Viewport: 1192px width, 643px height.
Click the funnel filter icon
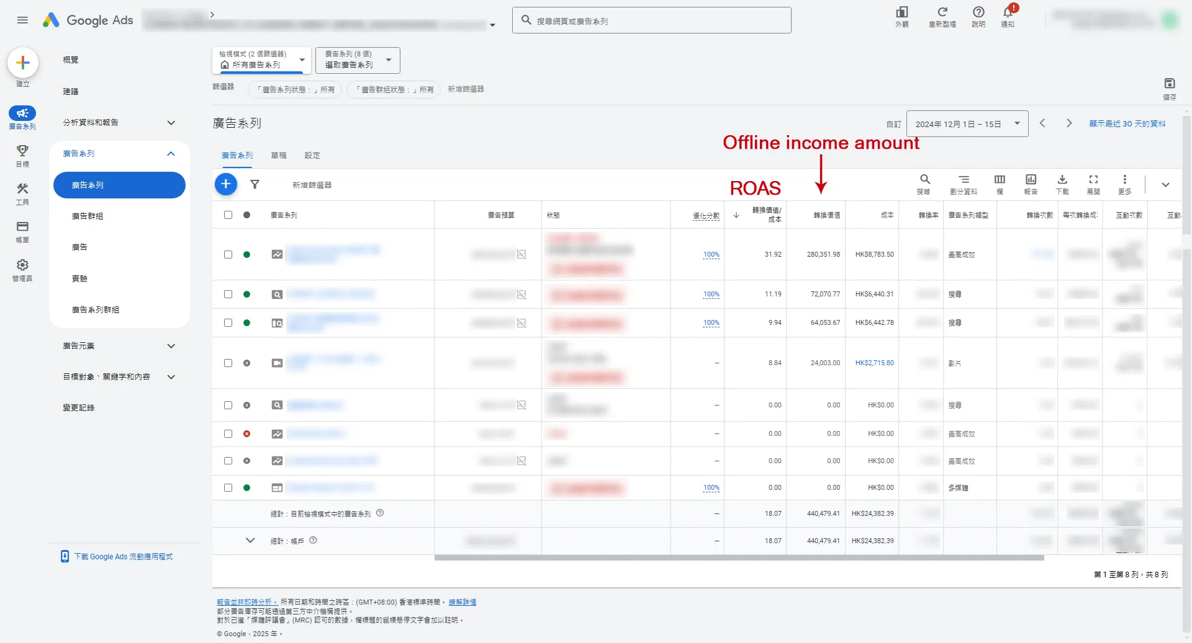(255, 184)
